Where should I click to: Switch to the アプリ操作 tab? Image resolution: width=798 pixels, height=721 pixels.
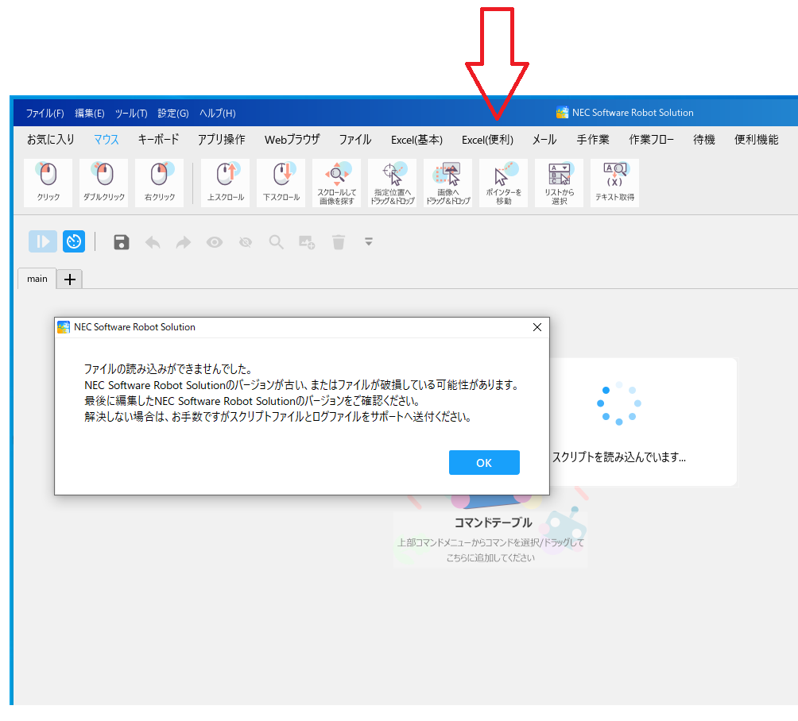(222, 140)
